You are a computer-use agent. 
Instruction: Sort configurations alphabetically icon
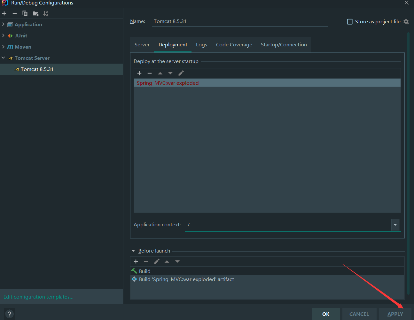click(x=46, y=13)
